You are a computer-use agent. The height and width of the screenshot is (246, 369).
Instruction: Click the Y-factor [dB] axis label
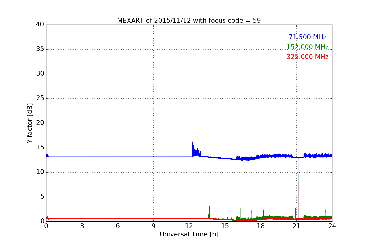click(x=30, y=123)
